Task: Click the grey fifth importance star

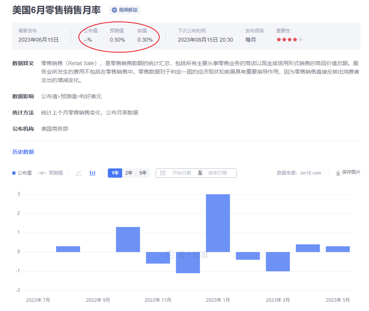Action: point(300,40)
